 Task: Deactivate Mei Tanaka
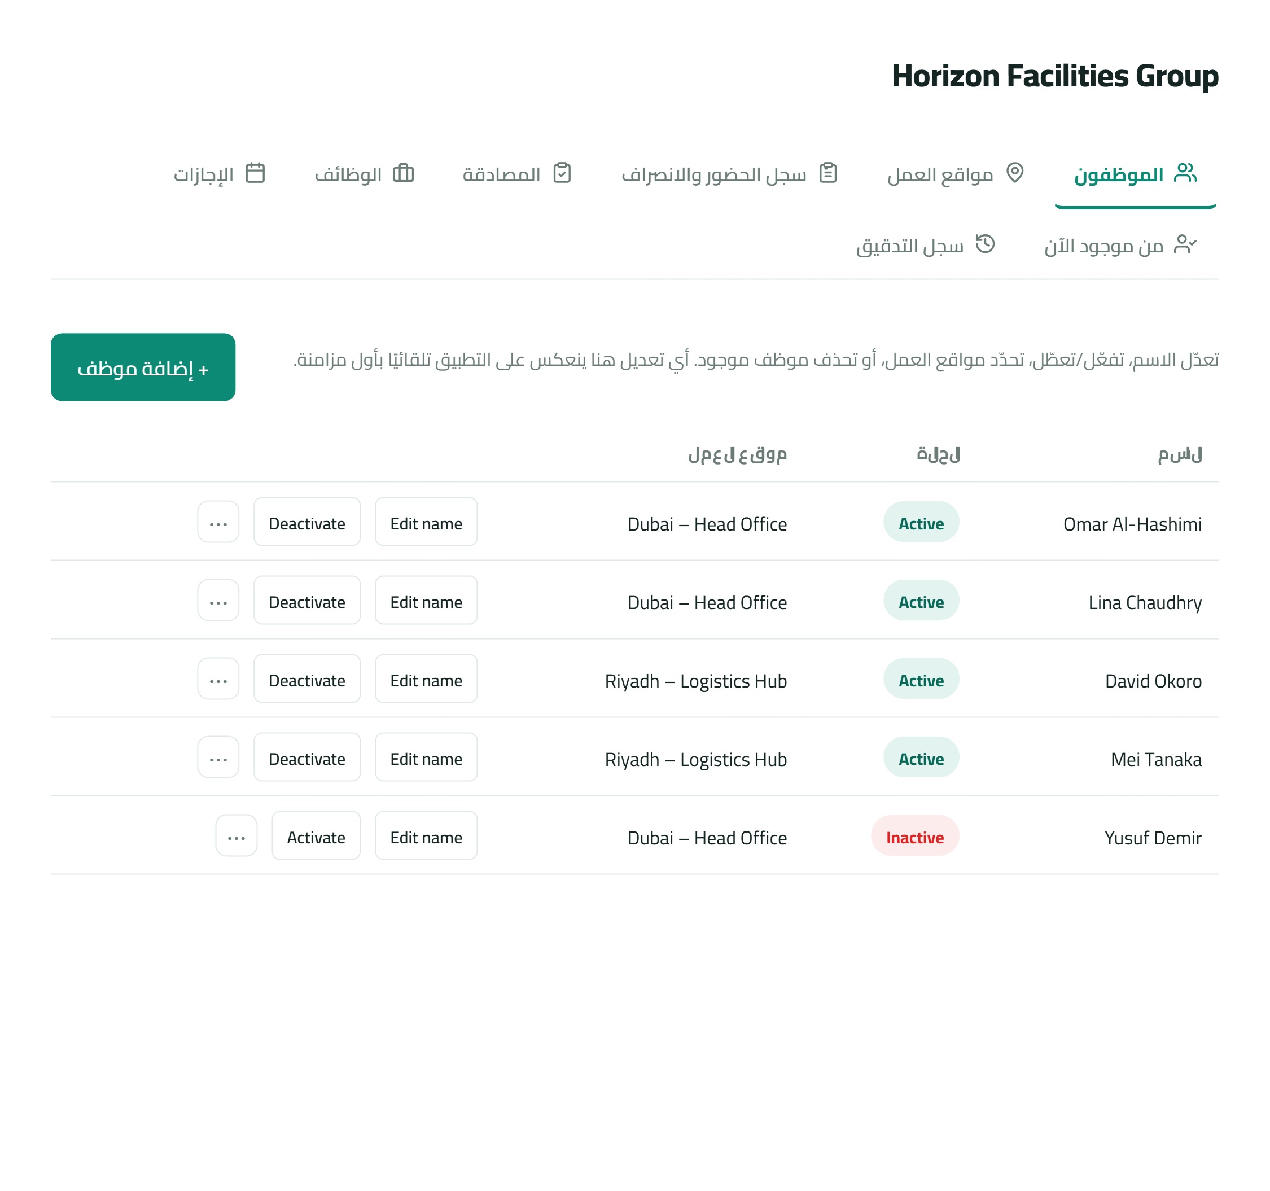[x=307, y=758]
